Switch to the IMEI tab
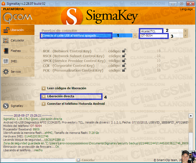The image size is (196, 163). pos(18,61)
